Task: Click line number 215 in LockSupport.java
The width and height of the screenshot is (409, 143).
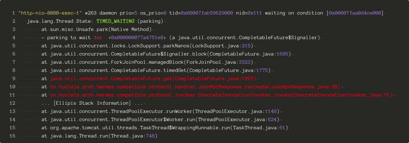Action: click(246, 46)
